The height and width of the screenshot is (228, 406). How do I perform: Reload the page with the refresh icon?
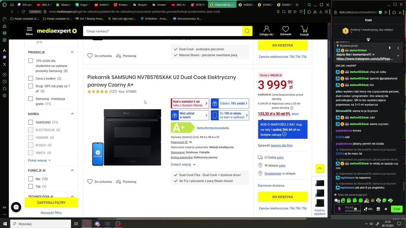point(23,12)
